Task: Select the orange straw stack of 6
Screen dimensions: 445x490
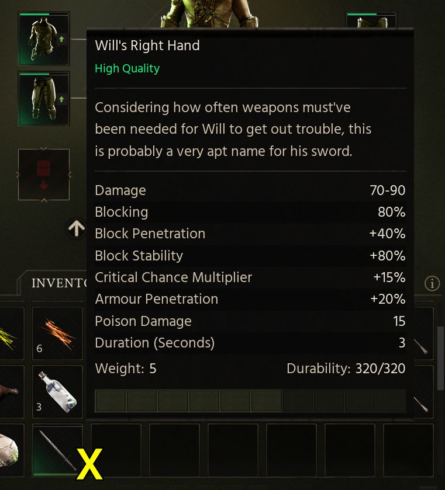Action: point(57,333)
